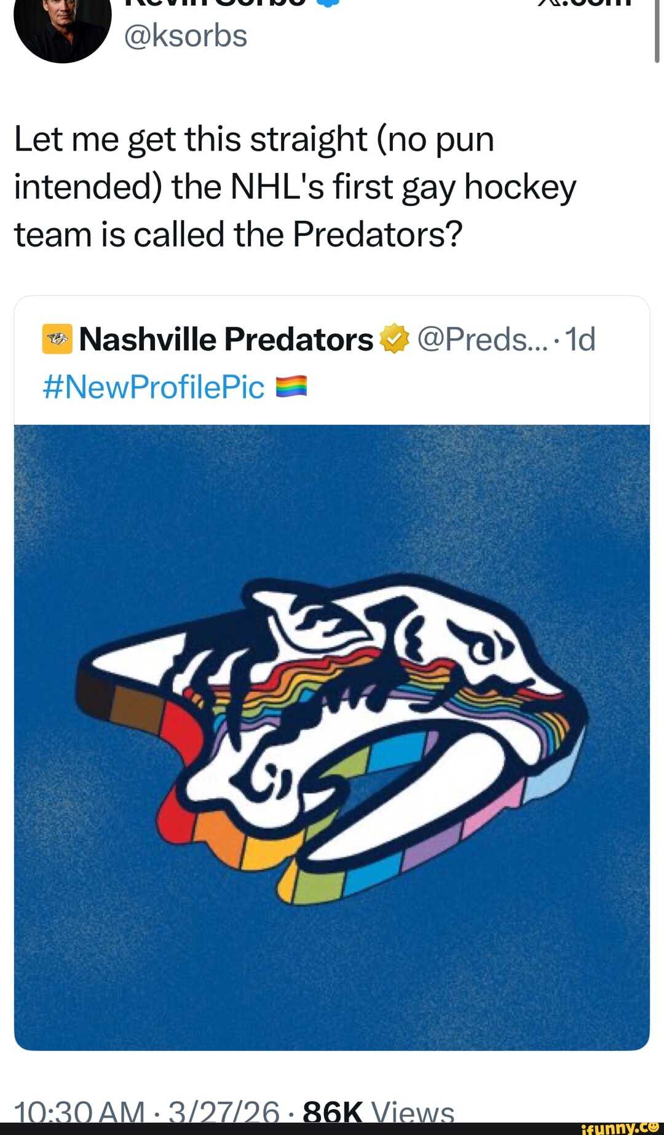The height and width of the screenshot is (1135, 664).
Task: Tap the @ksorbs handle
Action: click(x=185, y=36)
